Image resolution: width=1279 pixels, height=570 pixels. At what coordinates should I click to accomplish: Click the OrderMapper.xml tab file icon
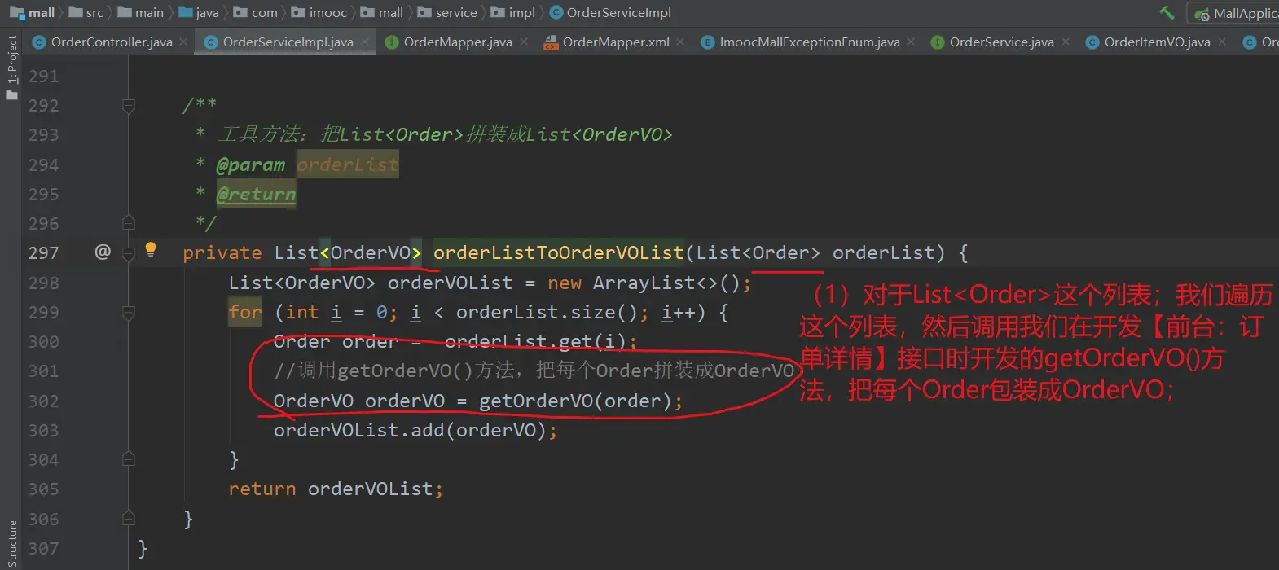552,42
